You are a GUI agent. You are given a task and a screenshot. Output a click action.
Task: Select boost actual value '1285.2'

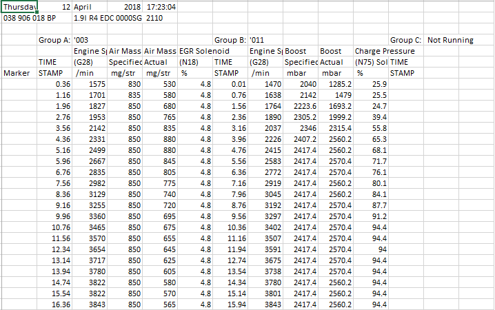point(336,84)
